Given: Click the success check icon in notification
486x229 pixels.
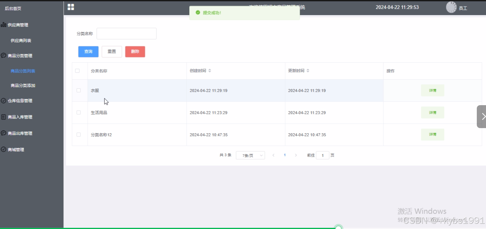Looking at the screenshot, I should pyautogui.click(x=198, y=12).
